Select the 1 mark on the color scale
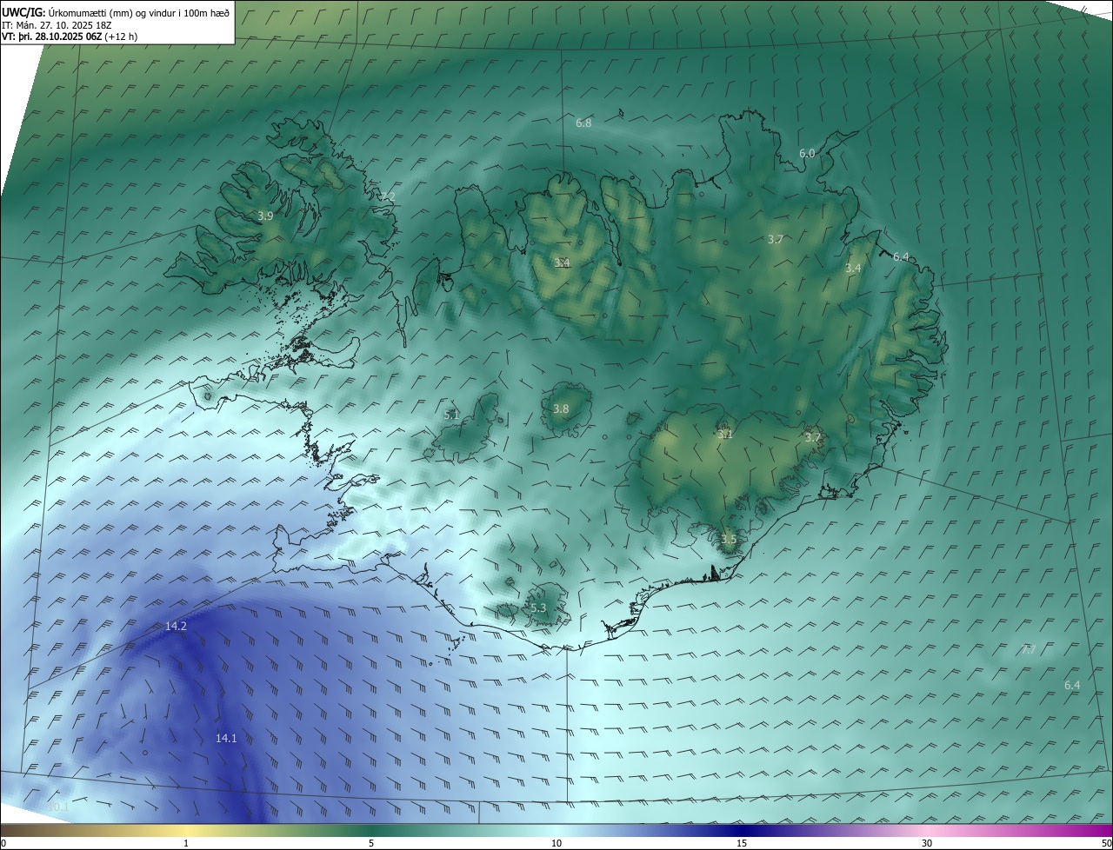The image size is (1113, 850). [x=186, y=843]
